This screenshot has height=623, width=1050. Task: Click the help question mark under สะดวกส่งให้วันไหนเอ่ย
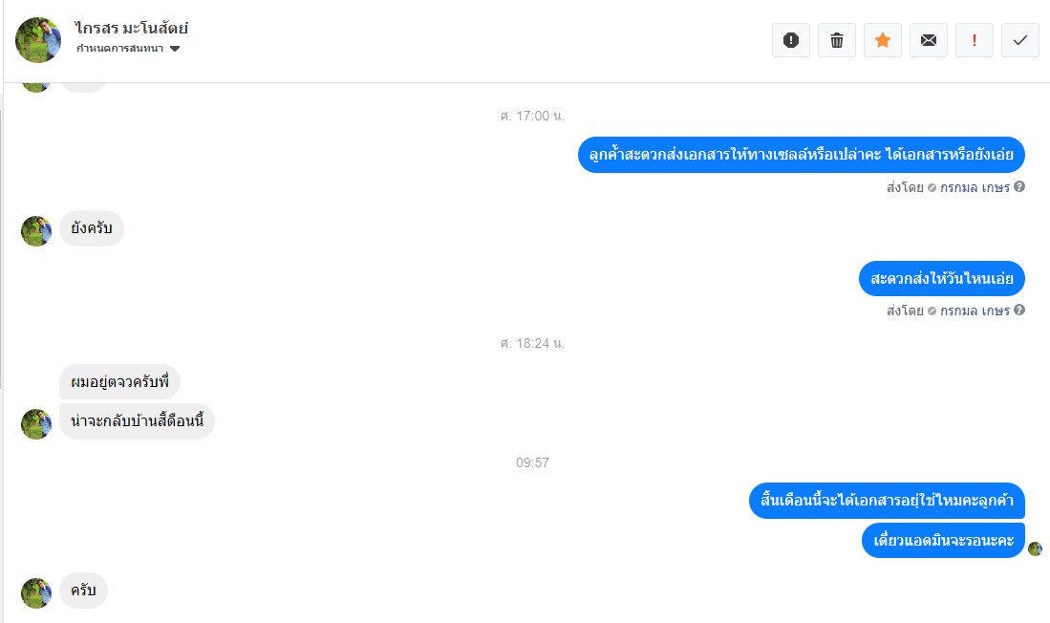click(1019, 311)
